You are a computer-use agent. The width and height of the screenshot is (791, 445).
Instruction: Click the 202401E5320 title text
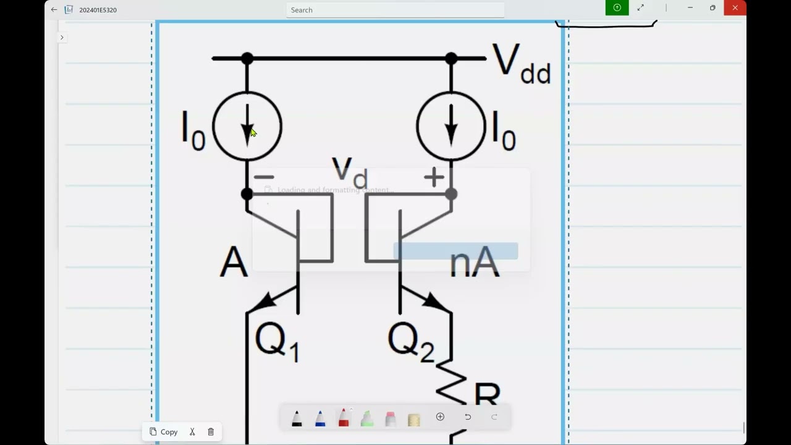pos(98,10)
